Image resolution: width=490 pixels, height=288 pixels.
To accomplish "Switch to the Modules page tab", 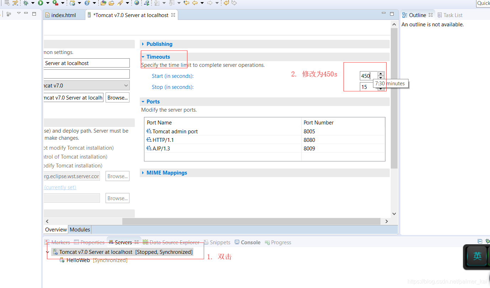I will pyautogui.click(x=80, y=230).
